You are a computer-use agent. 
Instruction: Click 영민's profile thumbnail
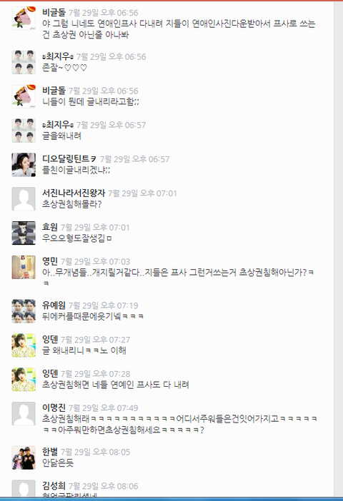pyautogui.click(x=24, y=267)
